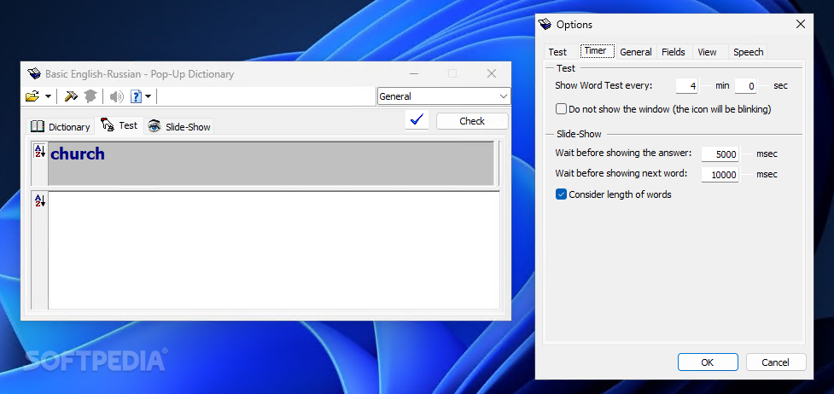
Task: Switch to the General tab in Options
Action: click(636, 51)
